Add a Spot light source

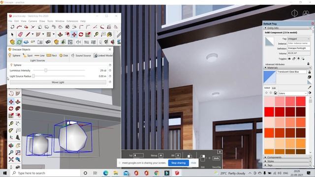click(x=28, y=56)
